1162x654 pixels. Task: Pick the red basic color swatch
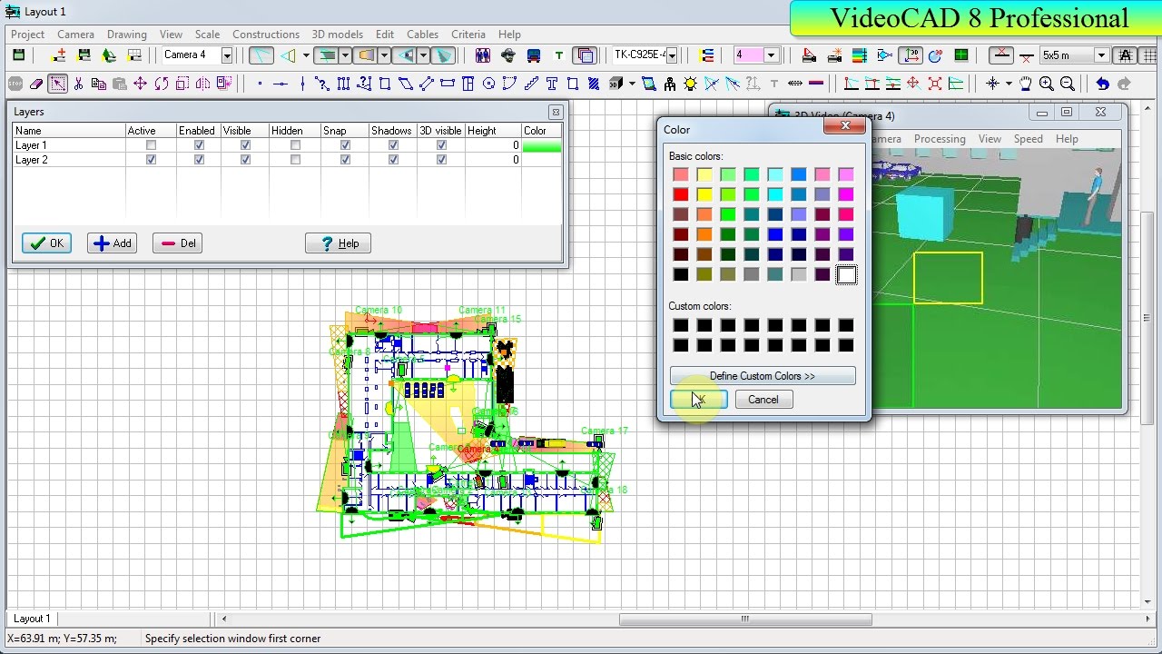click(681, 194)
